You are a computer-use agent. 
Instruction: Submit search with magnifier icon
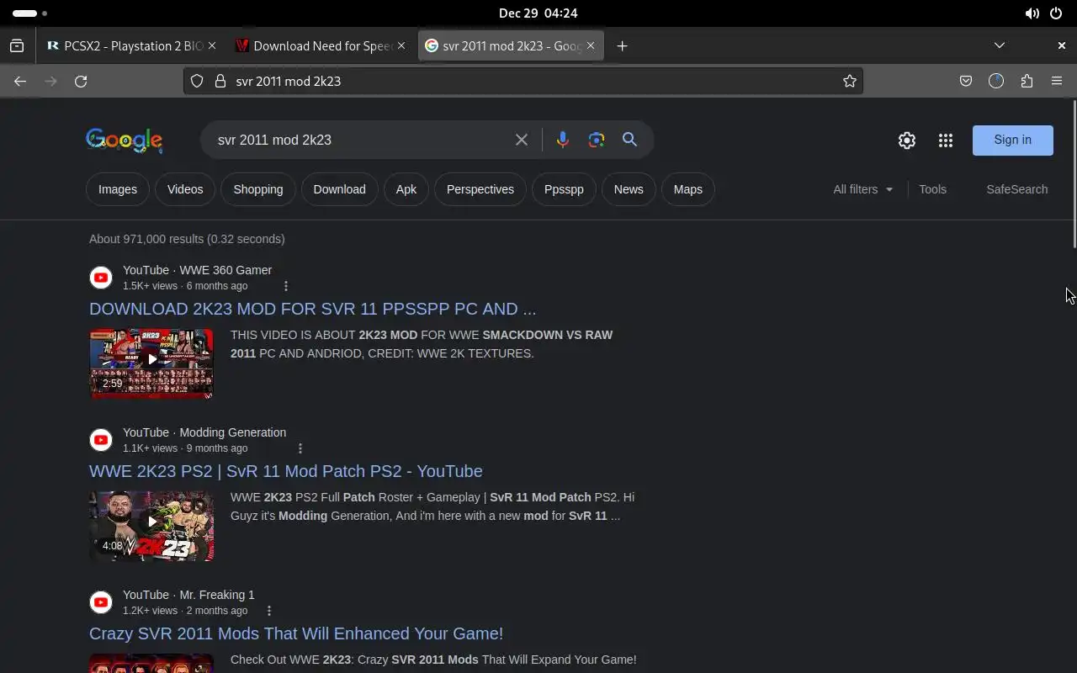[x=629, y=140]
